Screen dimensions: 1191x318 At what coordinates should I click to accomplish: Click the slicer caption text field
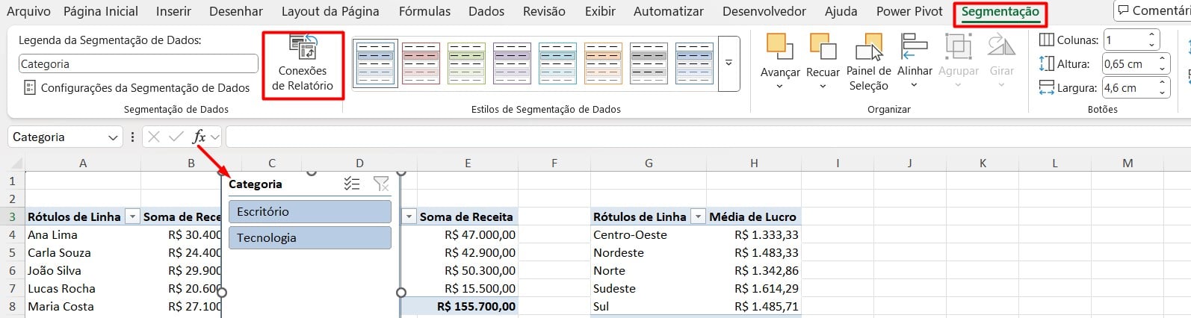[x=138, y=64]
